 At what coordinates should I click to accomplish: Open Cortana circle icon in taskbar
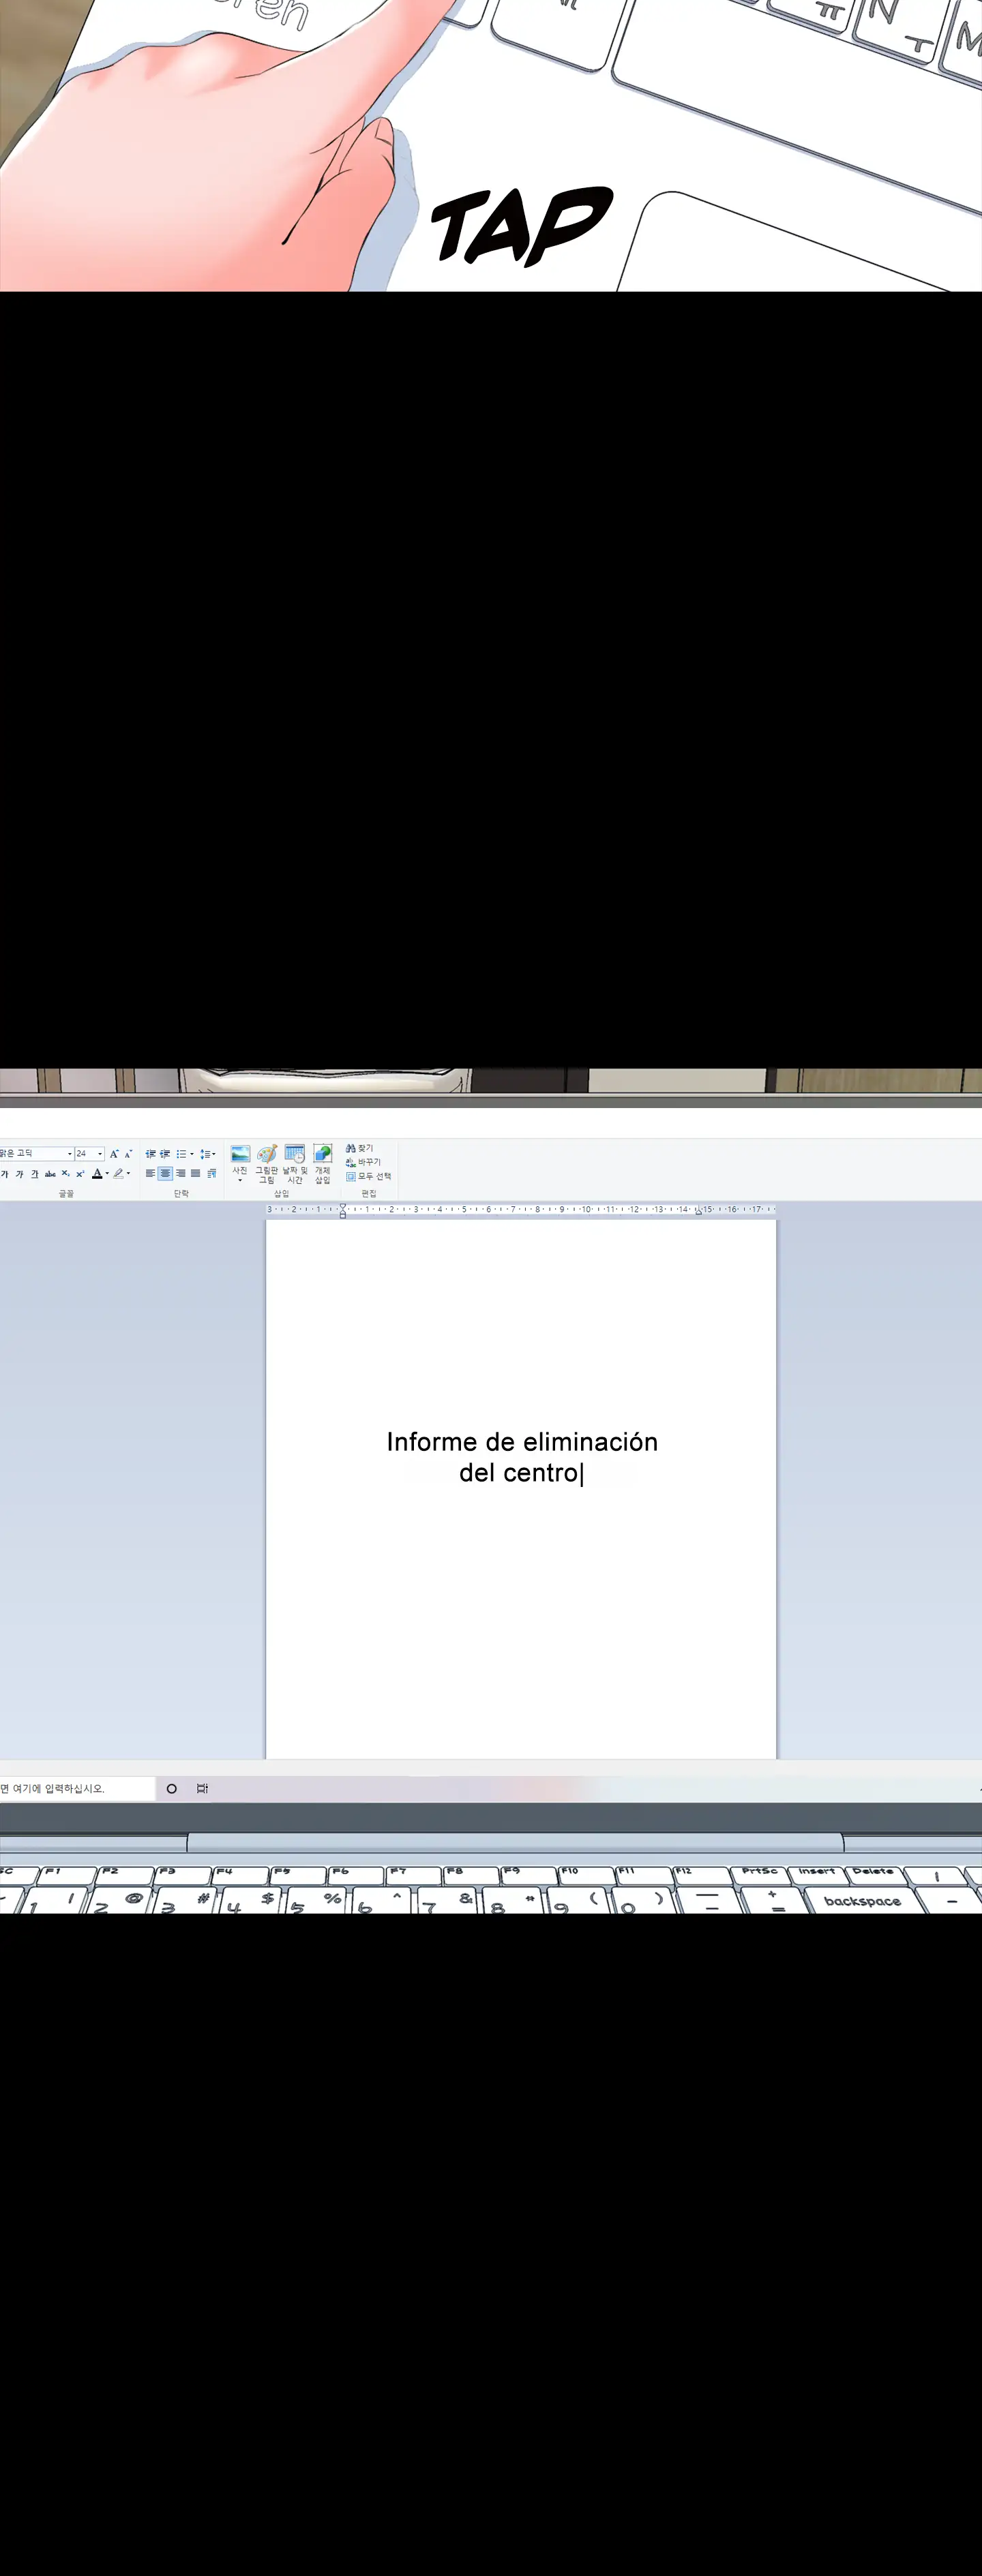(x=171, y=1788)
